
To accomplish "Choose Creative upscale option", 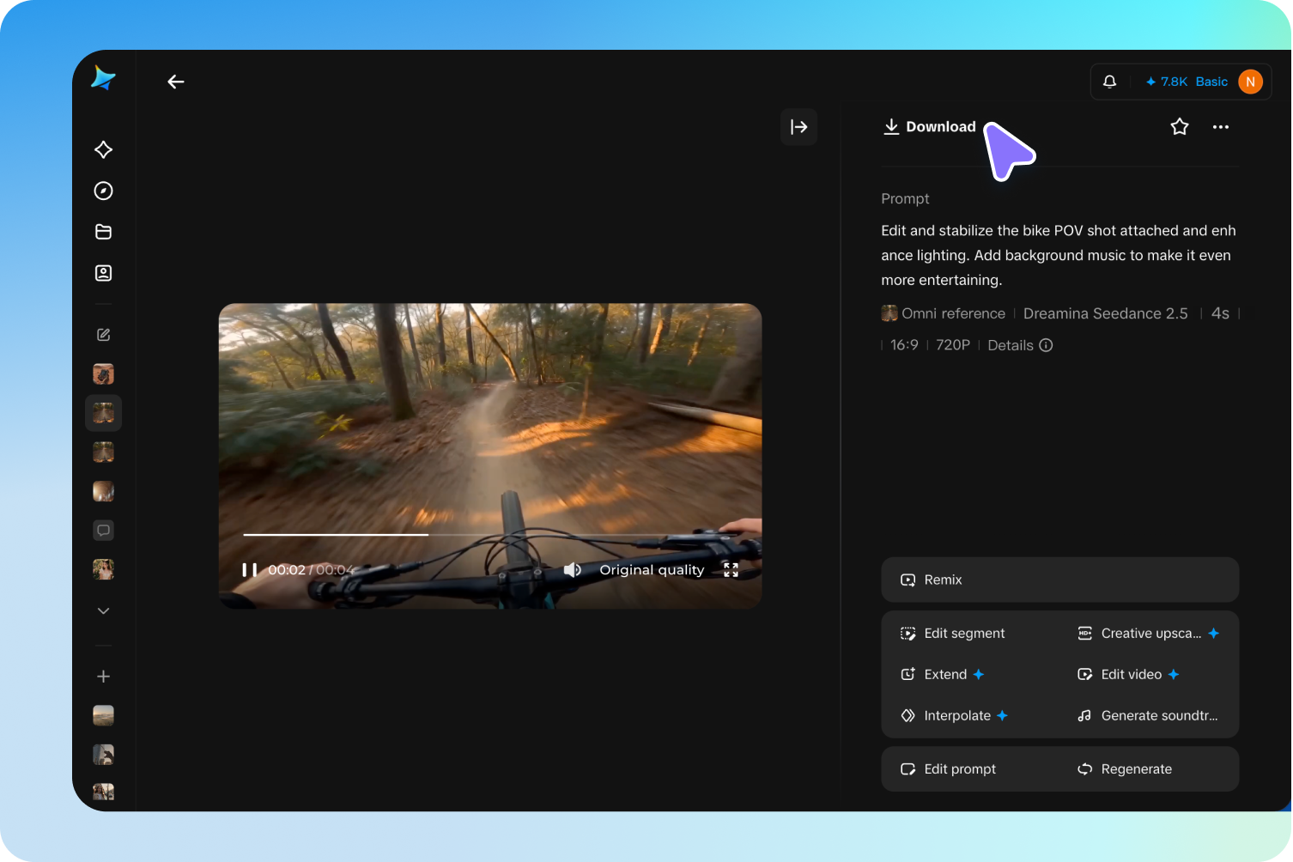I will [x=1148, y=634].
